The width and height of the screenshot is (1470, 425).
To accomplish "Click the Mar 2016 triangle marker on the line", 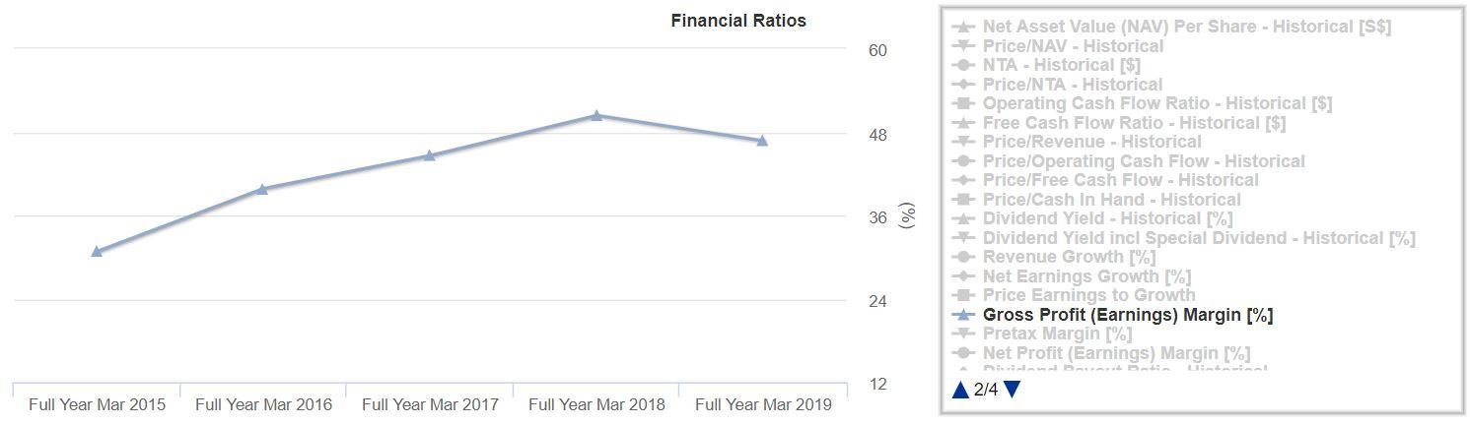I will tap(262, 189).
